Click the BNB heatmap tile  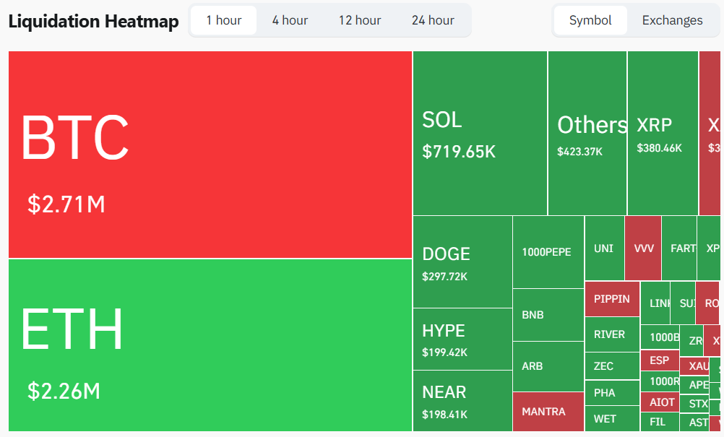pos(548,315)
